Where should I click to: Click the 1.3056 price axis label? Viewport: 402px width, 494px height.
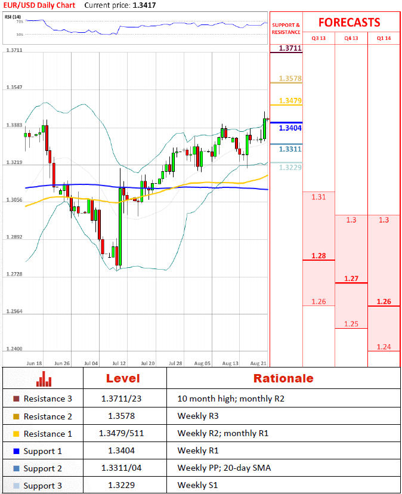point(14,200)
